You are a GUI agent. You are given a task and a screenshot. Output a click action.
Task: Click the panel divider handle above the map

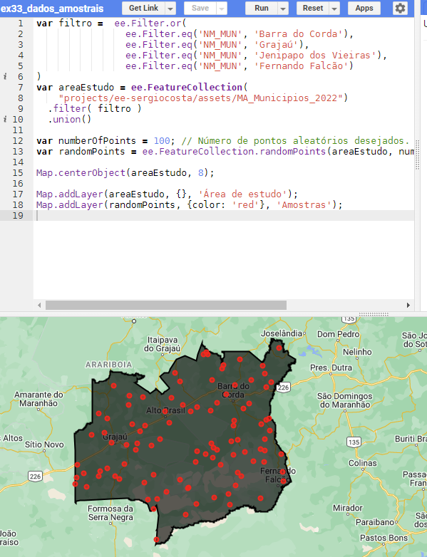pos(374,314)
